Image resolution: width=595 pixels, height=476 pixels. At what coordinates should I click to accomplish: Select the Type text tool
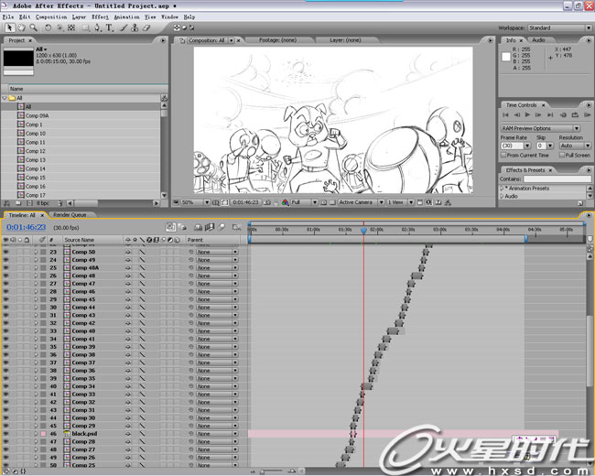point(109,27)
